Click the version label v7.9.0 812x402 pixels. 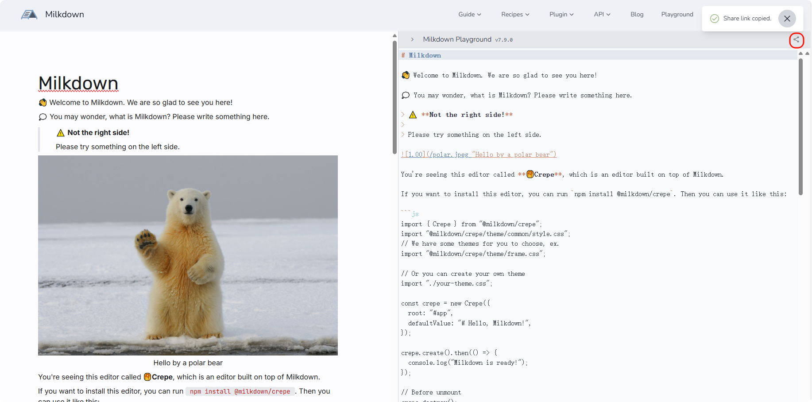504,40
